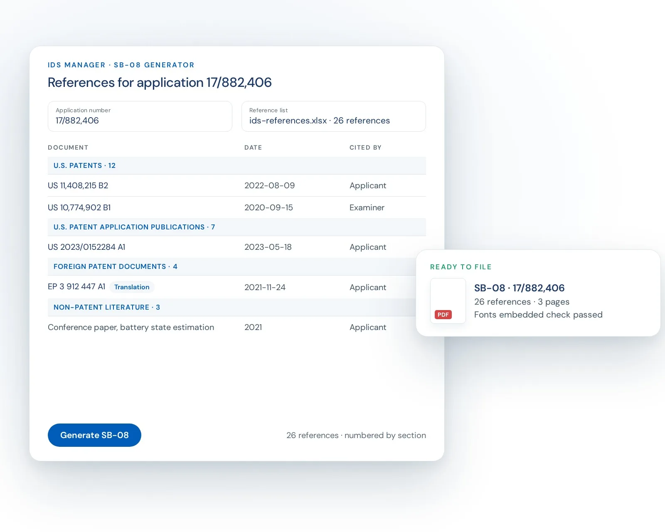Click the READY TO FILE label
665x532 pixels.
pyautogui.click(x=461, y=267)
